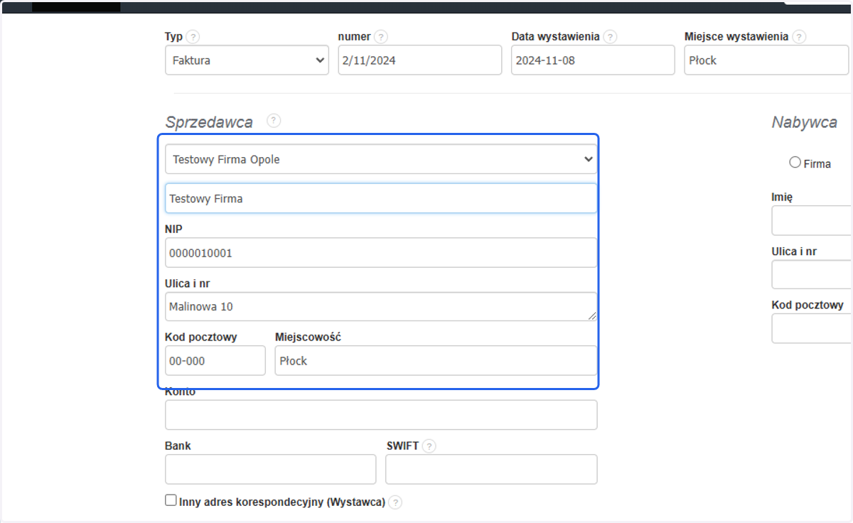Viewport: 853px width, 523px height.
Task: Click the Bank label text
Action: pos(178,446)
